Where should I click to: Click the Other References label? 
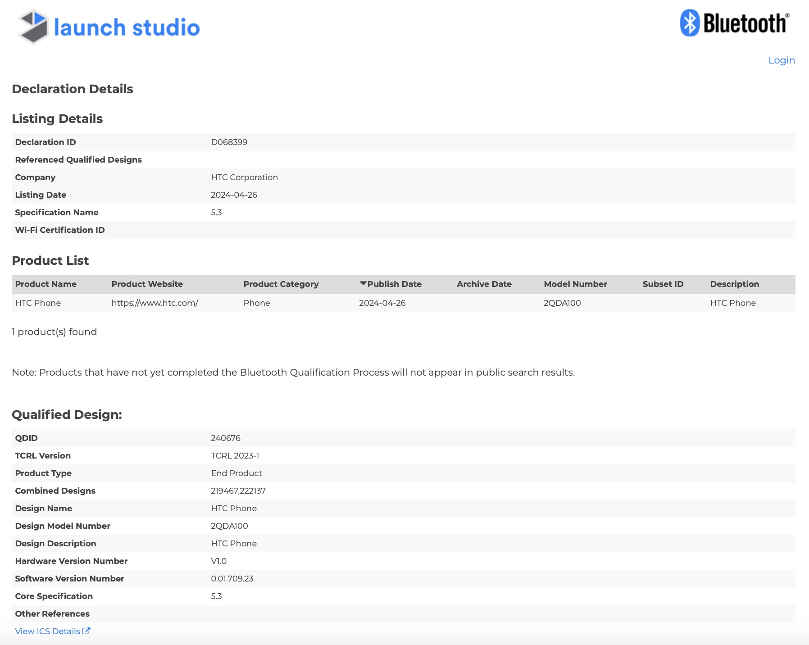[52, 613]
